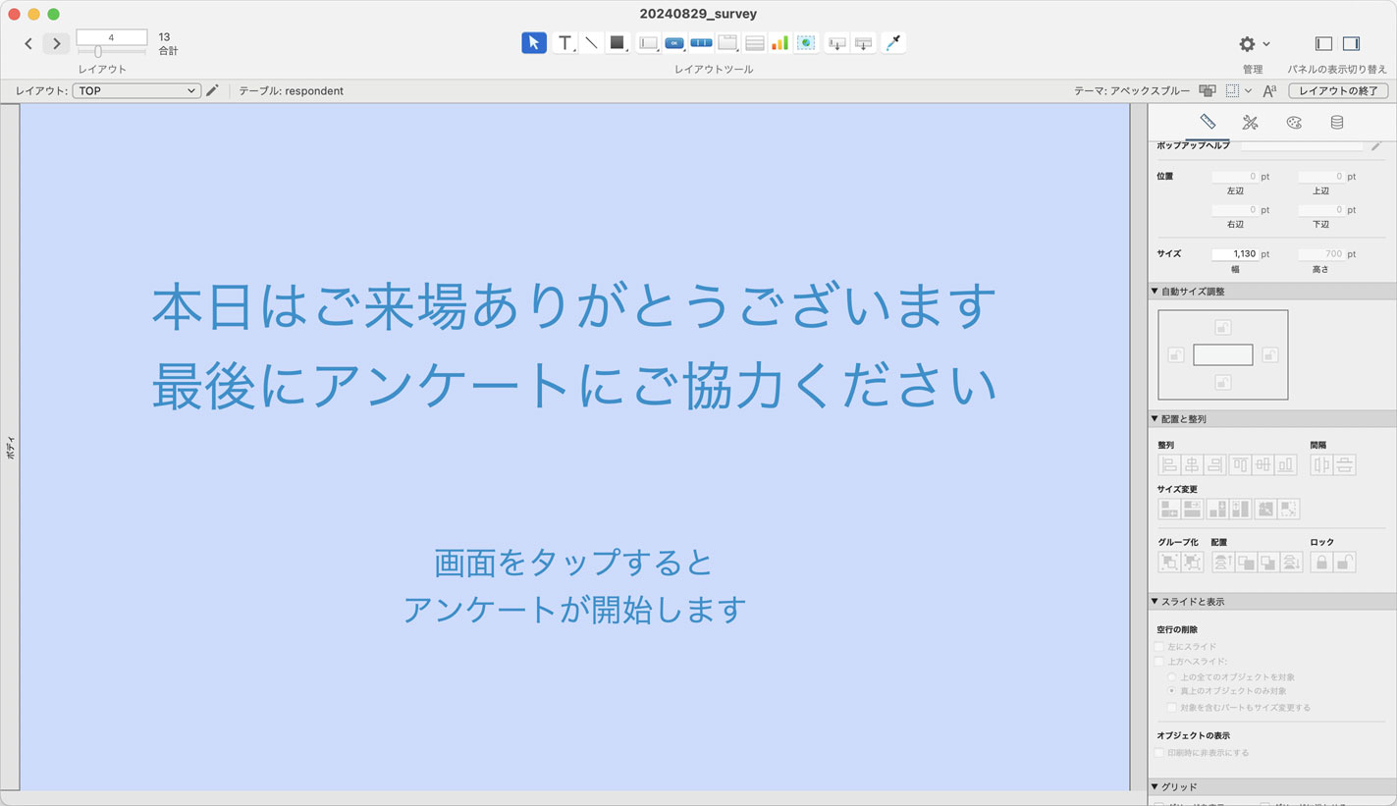Image resolution: width=1397 pixels, height=806 pixels.
Task: Click the align left edges icon
Action: tap(1169, 465)
